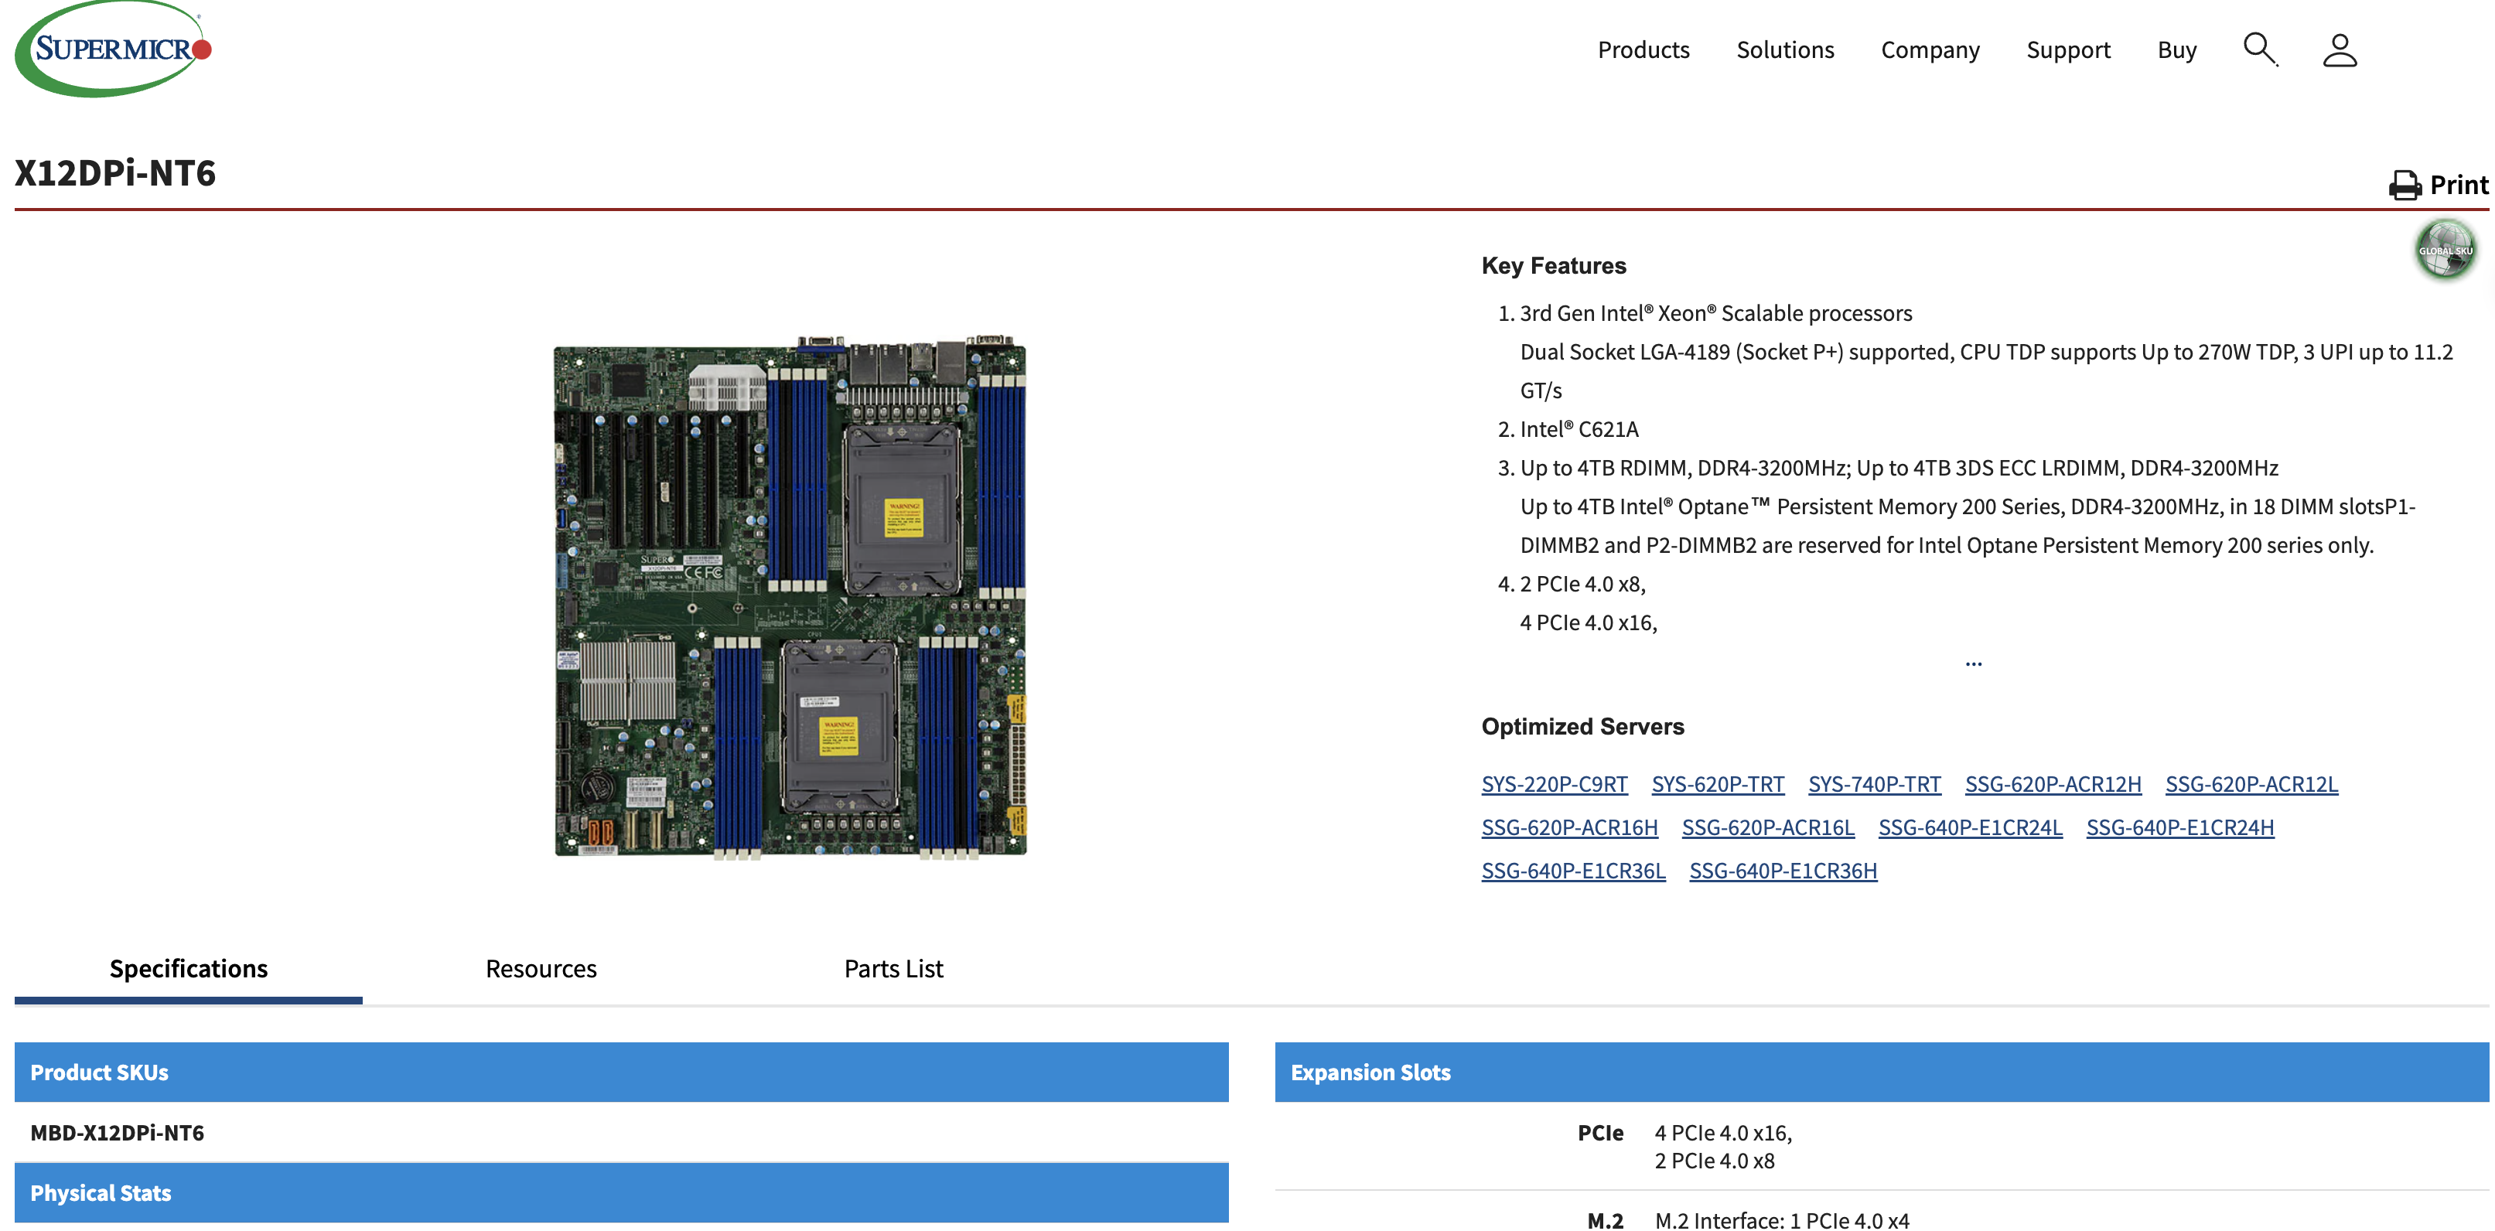The height and width of the screenshot is (1231, 2495).
Task: Open the search magnifier icon
Action: 2260,49
